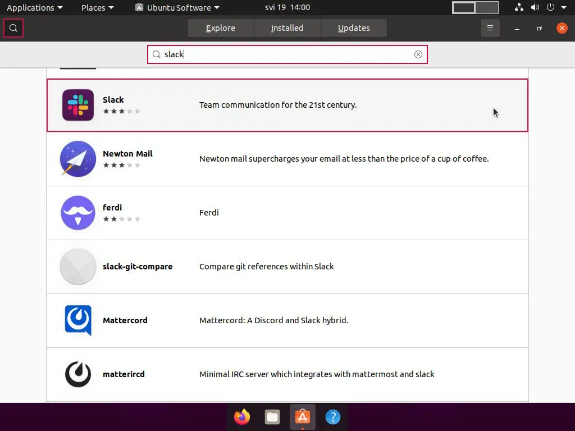Switch to the Updates tab
This screenshot has width=575, height=431.
pyautogui.click(x=354, y=28)
